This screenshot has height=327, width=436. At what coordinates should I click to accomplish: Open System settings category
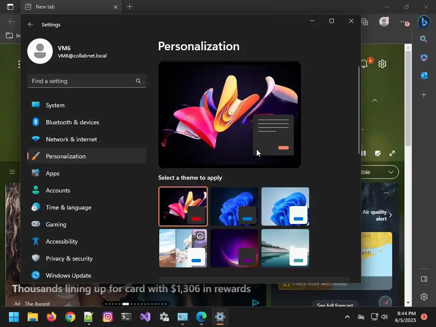[x=87, y=105]
